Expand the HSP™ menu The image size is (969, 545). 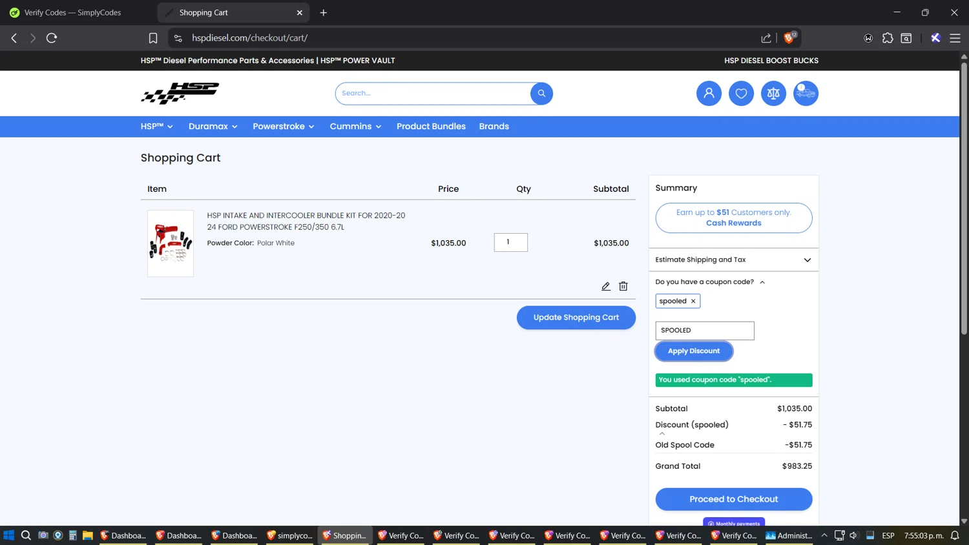pyautogui.click(x=157, y=127)
